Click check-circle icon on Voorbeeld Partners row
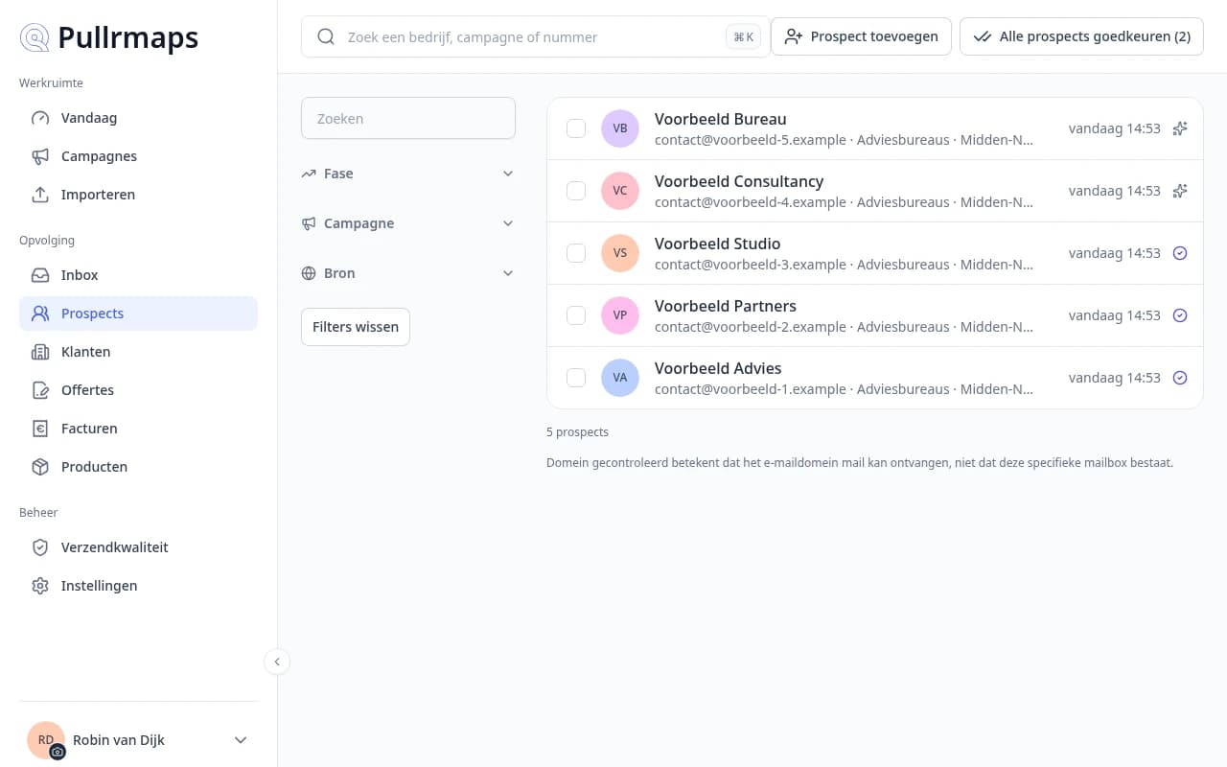The width and height of the screenshot is (1227, 767). click(1180, 315)
